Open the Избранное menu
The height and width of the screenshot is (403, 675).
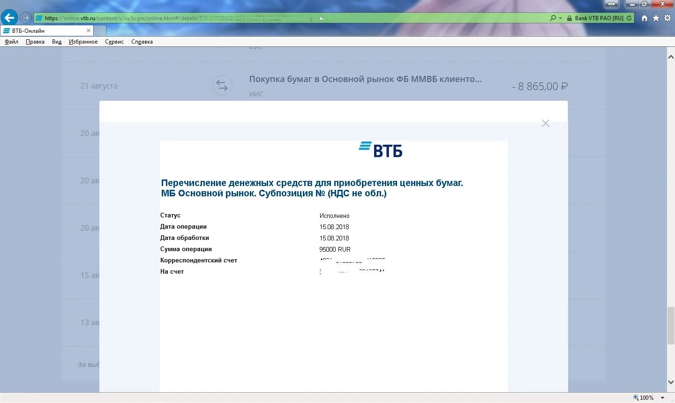[83, 42]
